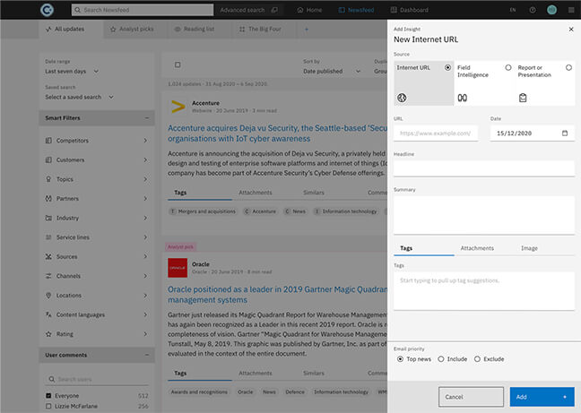Screen dimensions: 581x413
Task: Open the user avatar menu
Action: [x=551, y=10]
